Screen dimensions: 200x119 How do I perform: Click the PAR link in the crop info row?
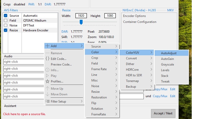[x=31, y=4]
